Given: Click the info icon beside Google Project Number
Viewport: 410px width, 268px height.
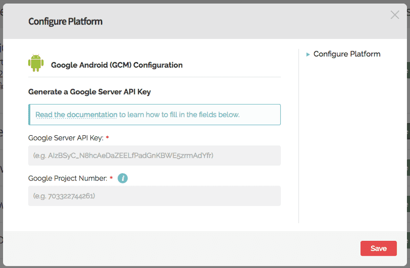Looking at the screenshot, I should [122, 178].
